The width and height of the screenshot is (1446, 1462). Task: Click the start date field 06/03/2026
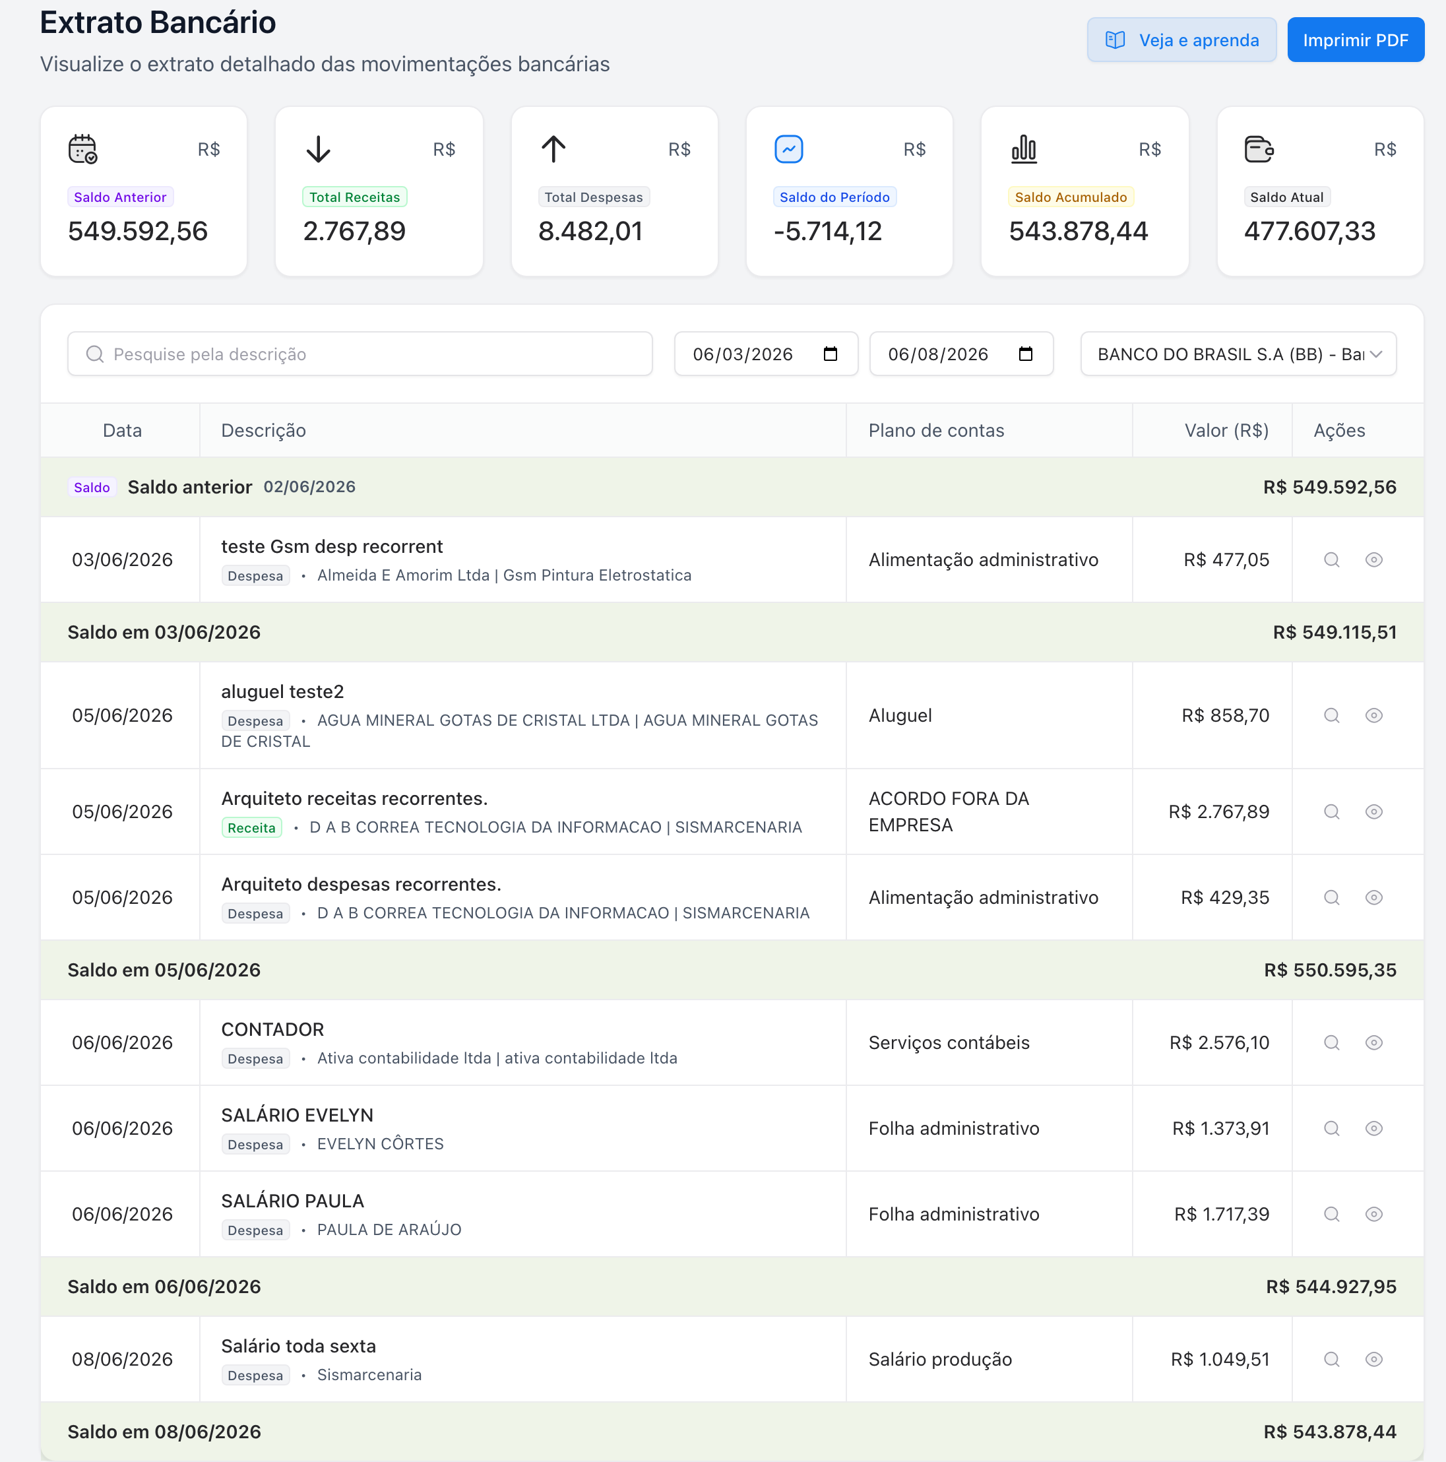tap(766, 354)
